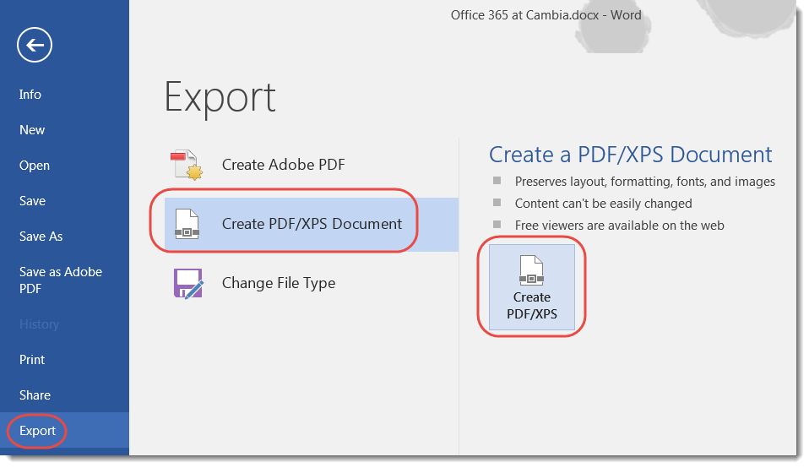Viewport: 809px width, 468px height.
Task: Pick the Change File Type option text
Action: 278,283
